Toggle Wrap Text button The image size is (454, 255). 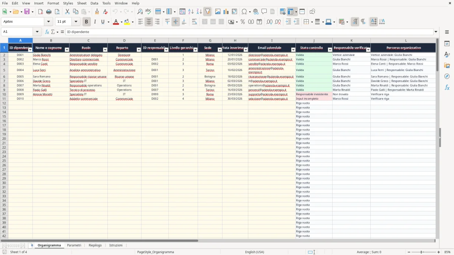pyautogui.click(x=194, y=22)
